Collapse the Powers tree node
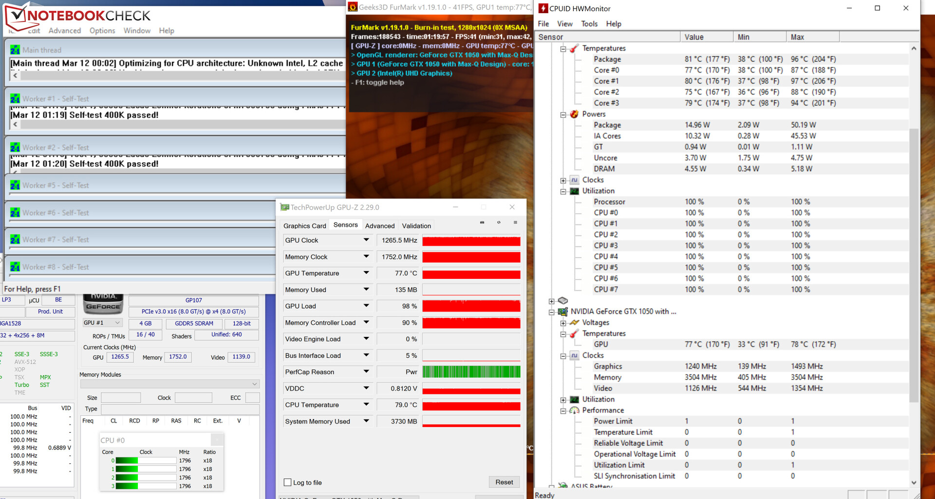Viewport: 935px width, 499px height. 563,114
